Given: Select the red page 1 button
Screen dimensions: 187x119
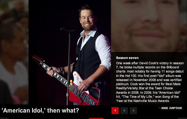Looking at the screenshot, I should pyautogui.click(x=115, y=110).
